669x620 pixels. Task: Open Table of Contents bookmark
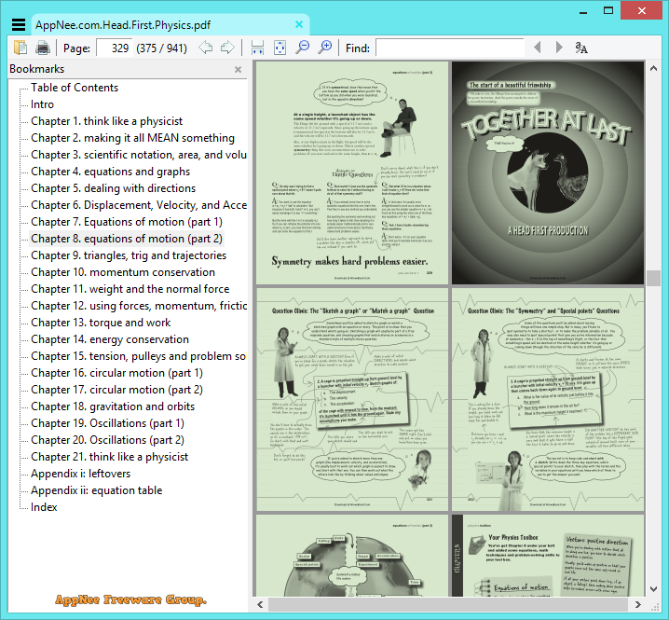pyautogui.click(x=75, y=88)
